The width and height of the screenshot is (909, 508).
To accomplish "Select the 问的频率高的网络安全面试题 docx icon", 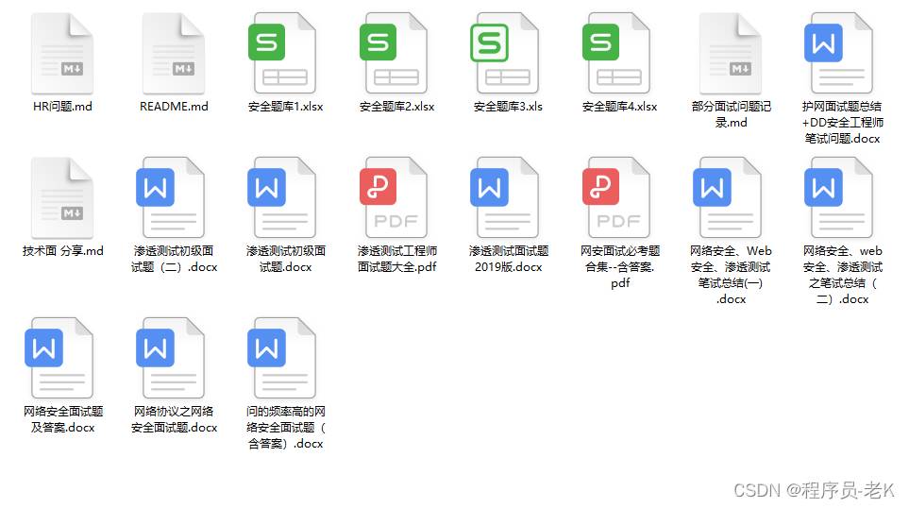I will click(282, 359).
